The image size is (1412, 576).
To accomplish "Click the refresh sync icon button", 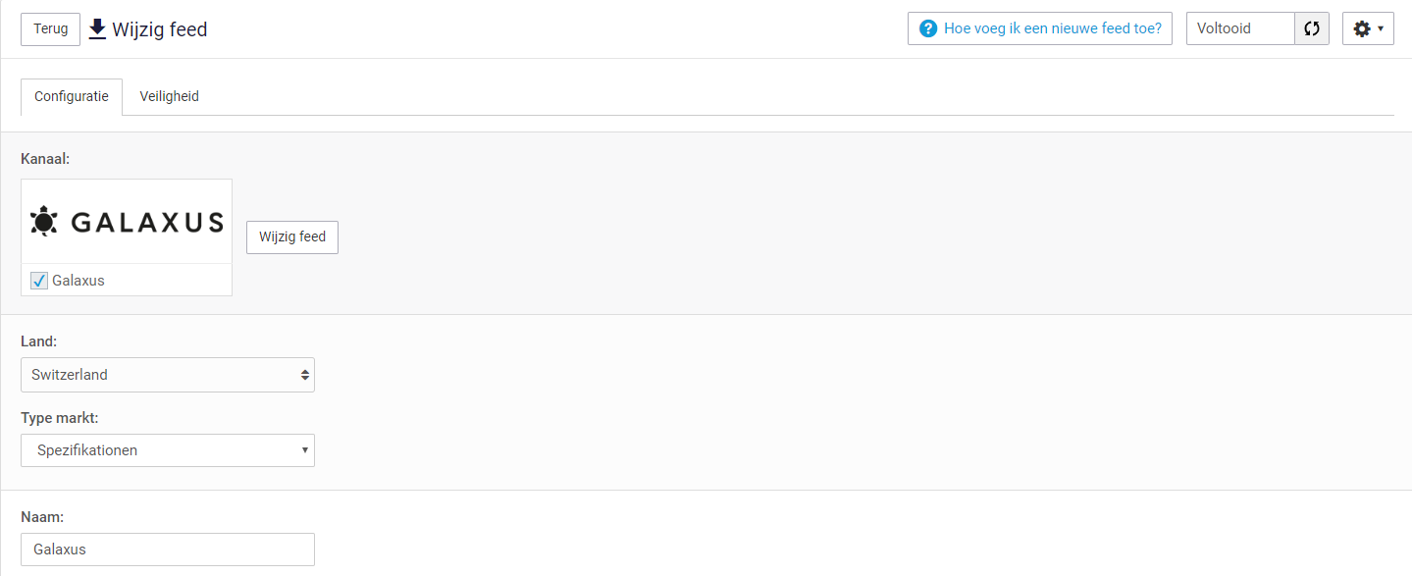I will pos(1312,28).
